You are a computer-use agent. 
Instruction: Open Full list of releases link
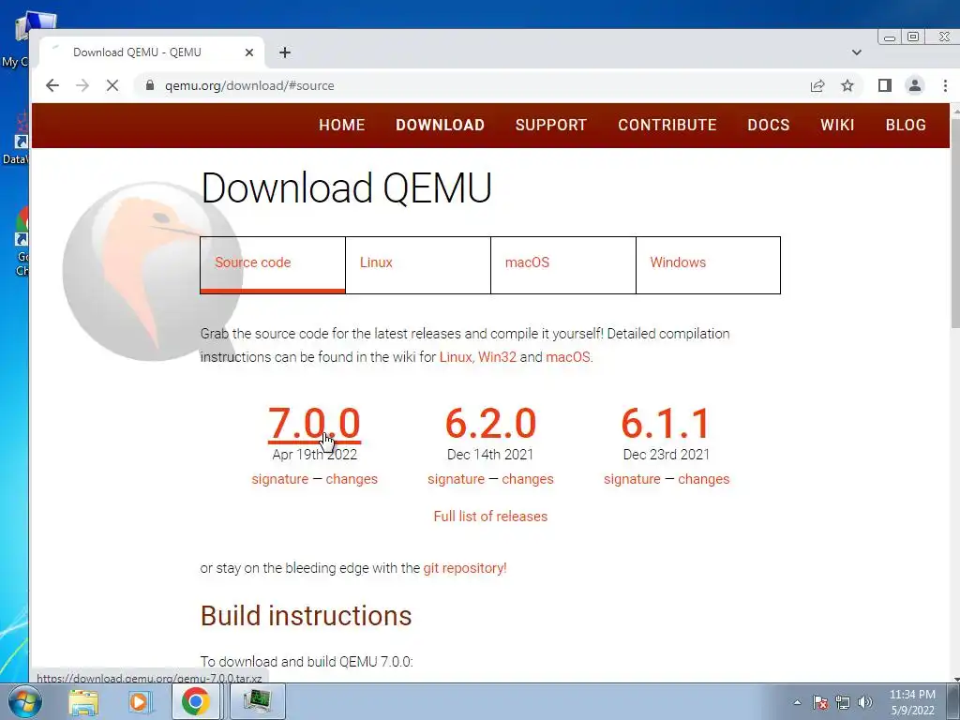point(490,517)
